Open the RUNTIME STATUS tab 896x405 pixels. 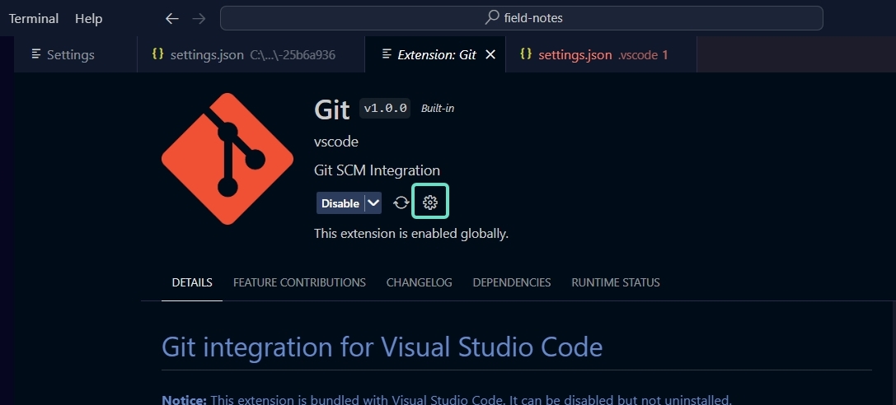click(616, 282)
